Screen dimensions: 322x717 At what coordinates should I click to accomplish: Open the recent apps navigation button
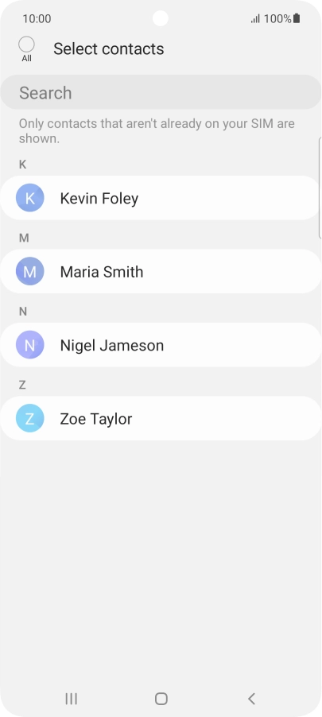[71, 699]
